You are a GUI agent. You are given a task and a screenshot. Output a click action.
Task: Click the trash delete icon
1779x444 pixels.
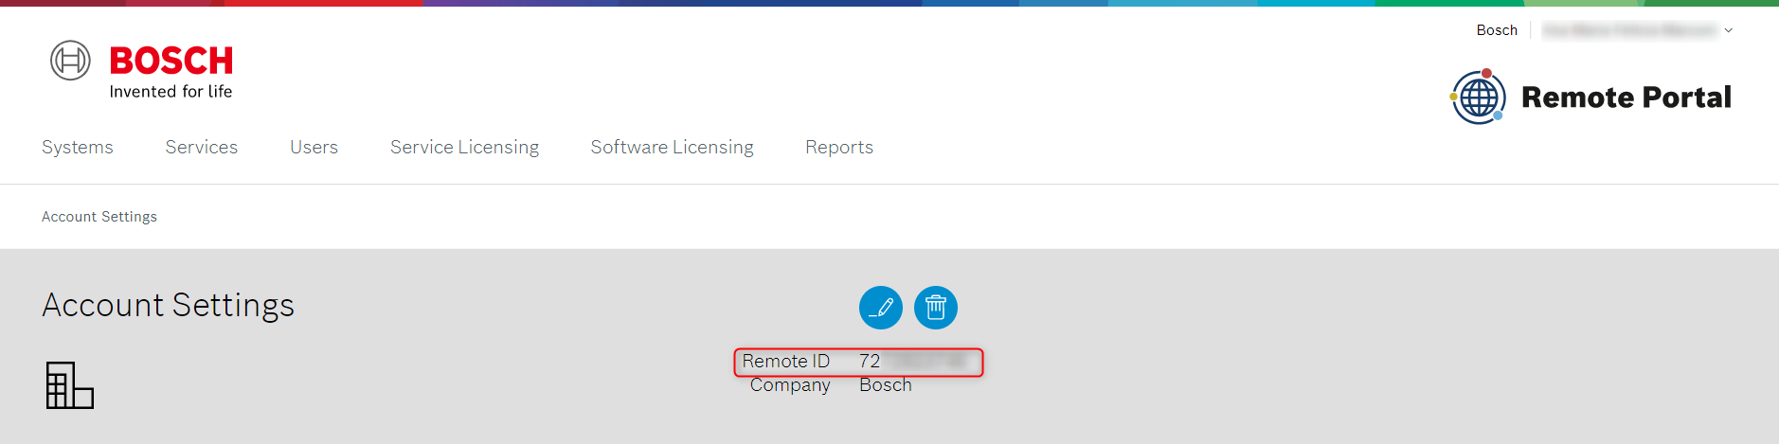[x=936, y=308]
